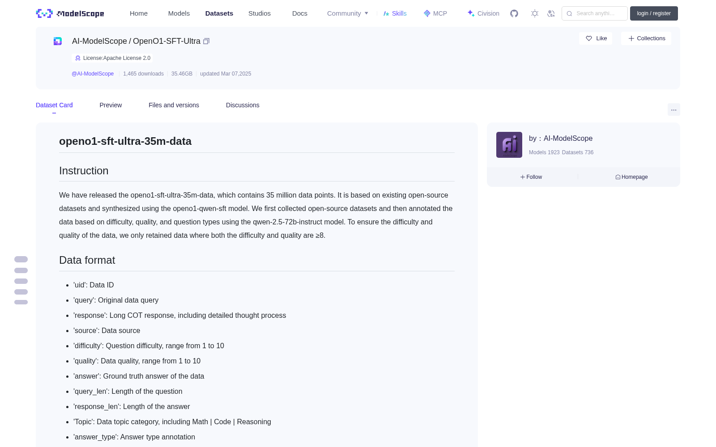Go to Home in navigation

tap(139, 13)
